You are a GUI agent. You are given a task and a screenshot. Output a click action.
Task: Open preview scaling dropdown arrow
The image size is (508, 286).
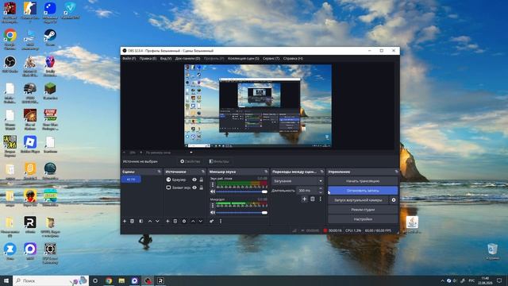point(190,153)
